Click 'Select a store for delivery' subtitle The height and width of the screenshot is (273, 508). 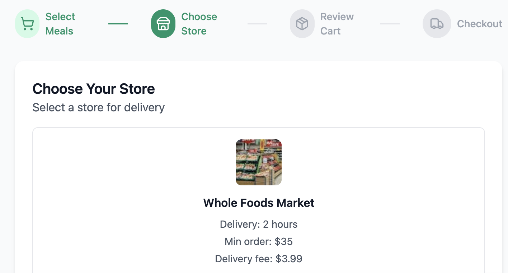click(x=98, y=107)
